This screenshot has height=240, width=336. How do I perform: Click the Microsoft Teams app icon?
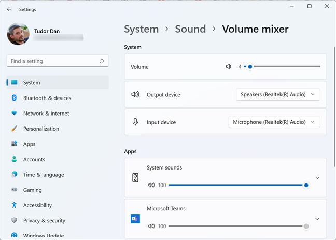click(135, 219)
